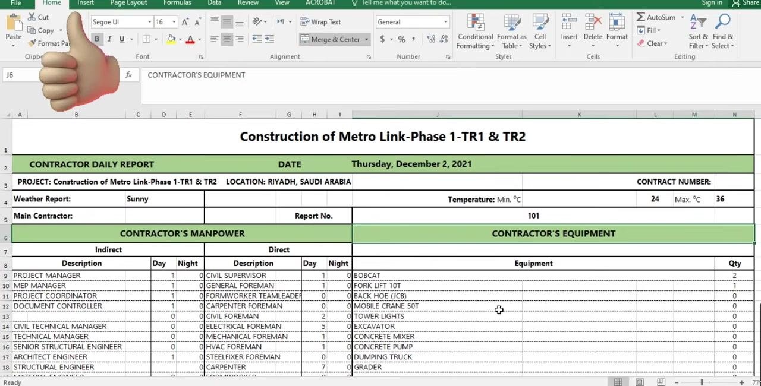Click the Clear eraser button

point(652,43)
